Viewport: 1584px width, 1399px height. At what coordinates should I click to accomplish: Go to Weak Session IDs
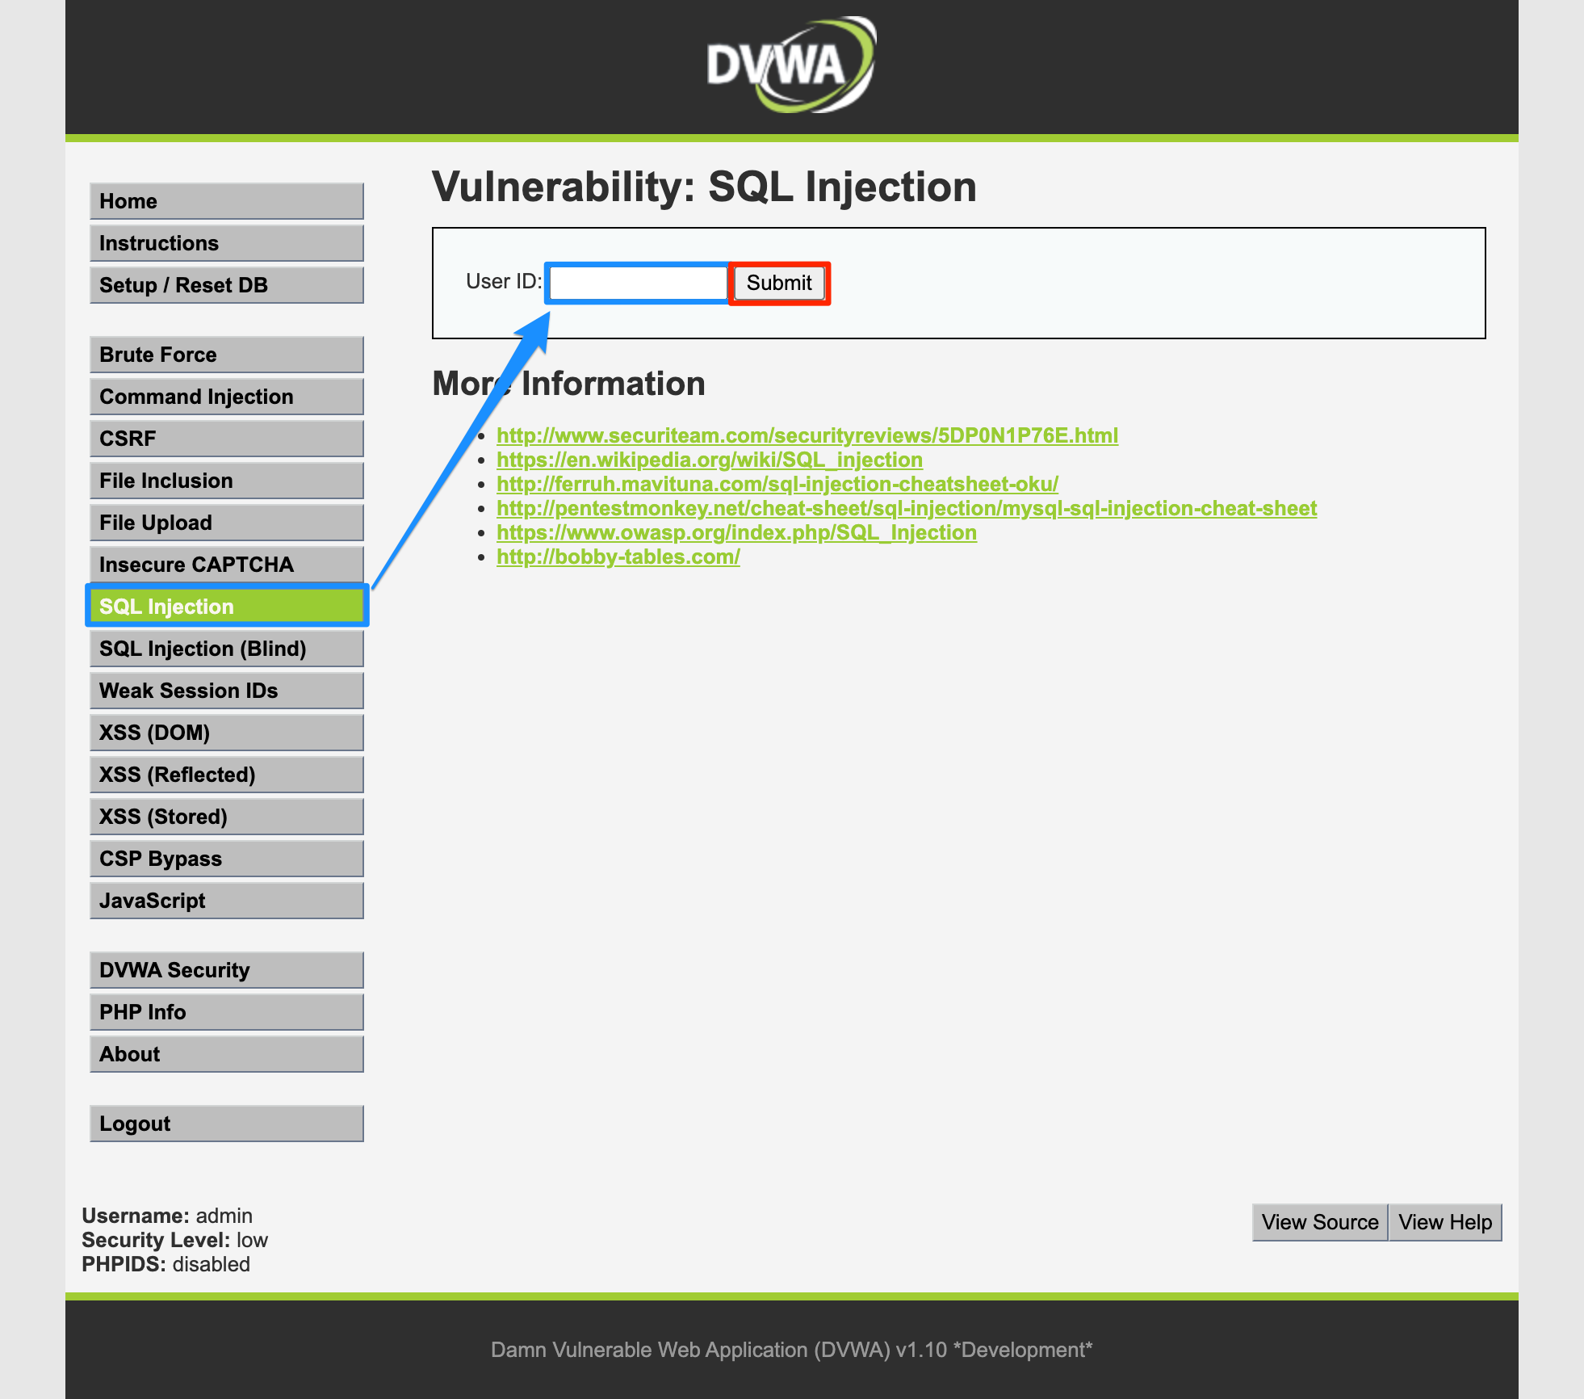coord(227,691)
